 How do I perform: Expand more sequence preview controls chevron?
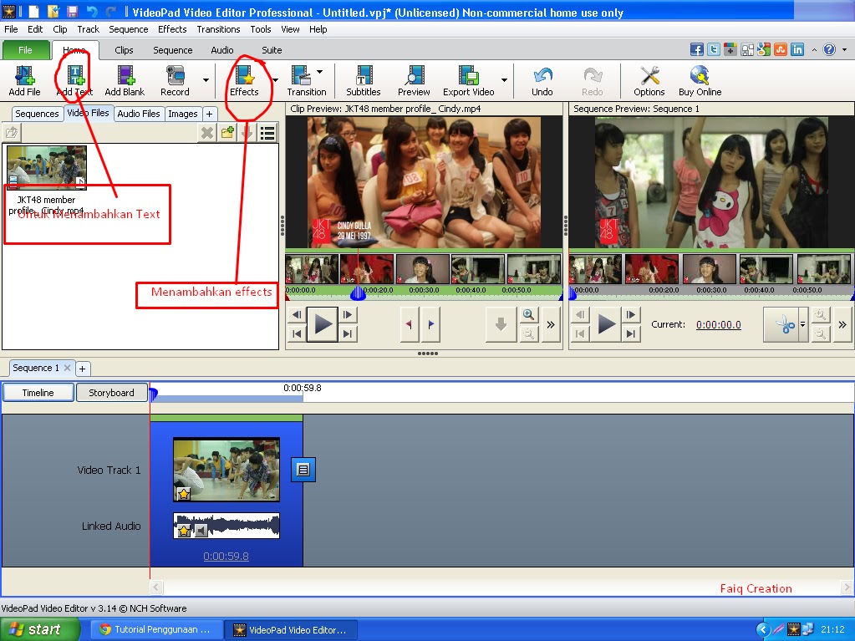842,325
